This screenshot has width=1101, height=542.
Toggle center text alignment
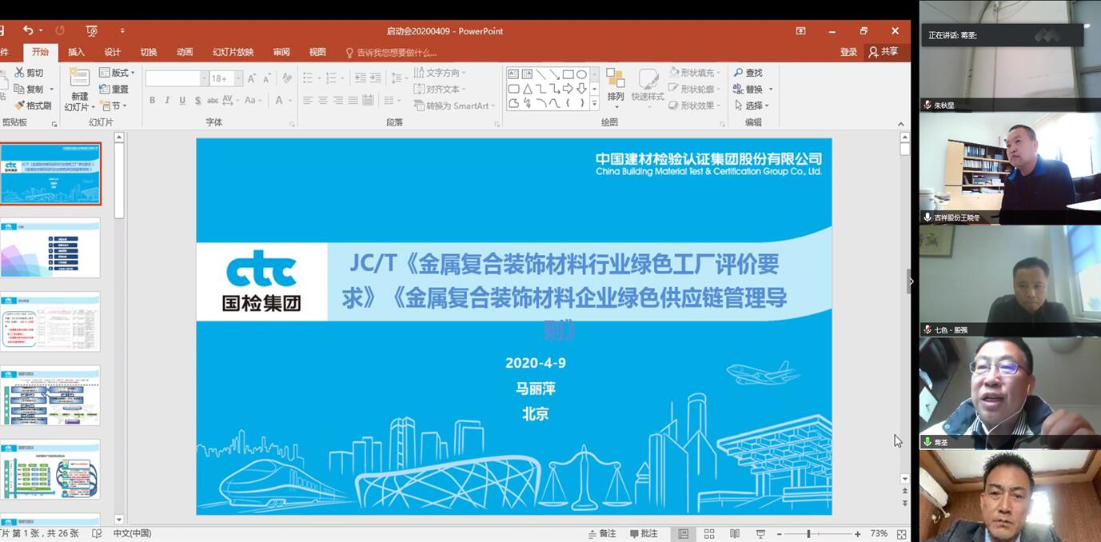coord(323,101)
